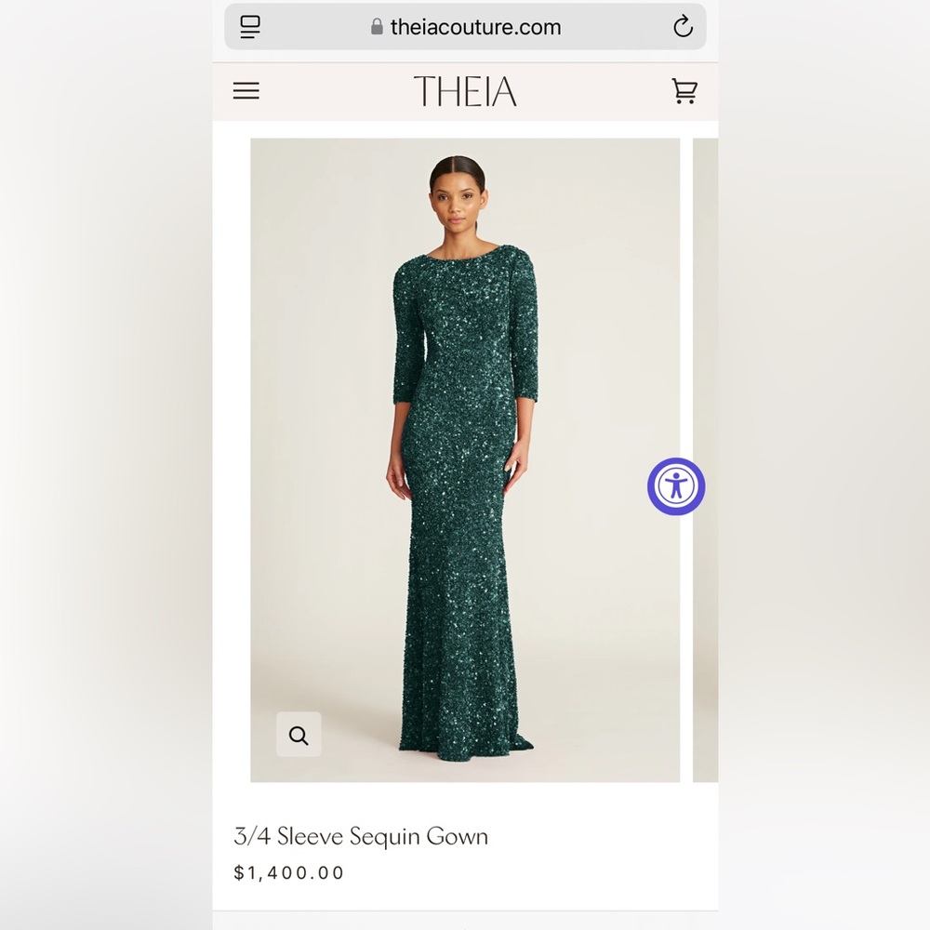Screen dimensions: 930x930
Task: Select the green sequin gown main image
Action: coord(465,460)
